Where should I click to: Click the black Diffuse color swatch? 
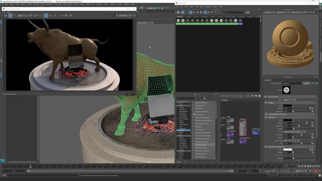tap(288, 105)
